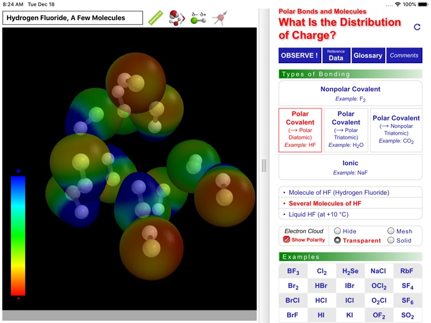
Task: Choose Polar Covalent Polar Diatomic HF
Action: click(x=300, y=130)
